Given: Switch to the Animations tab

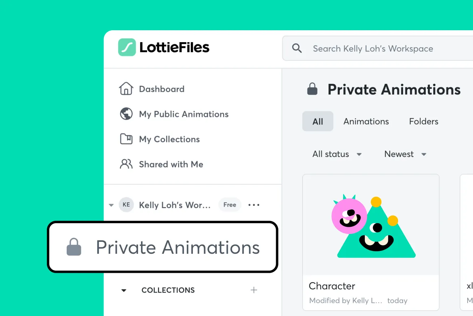Looking at the screenshot, I should click(366, 121).
